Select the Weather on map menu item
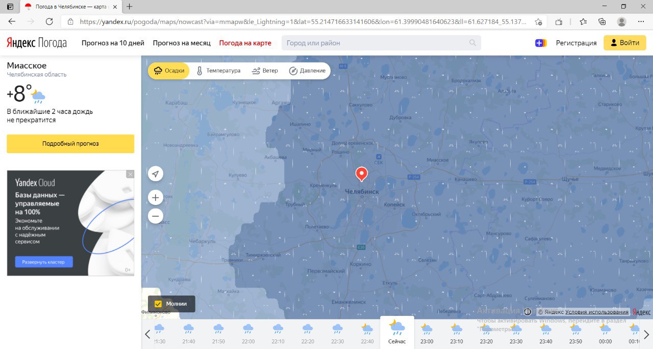 (x=245, y=43)
